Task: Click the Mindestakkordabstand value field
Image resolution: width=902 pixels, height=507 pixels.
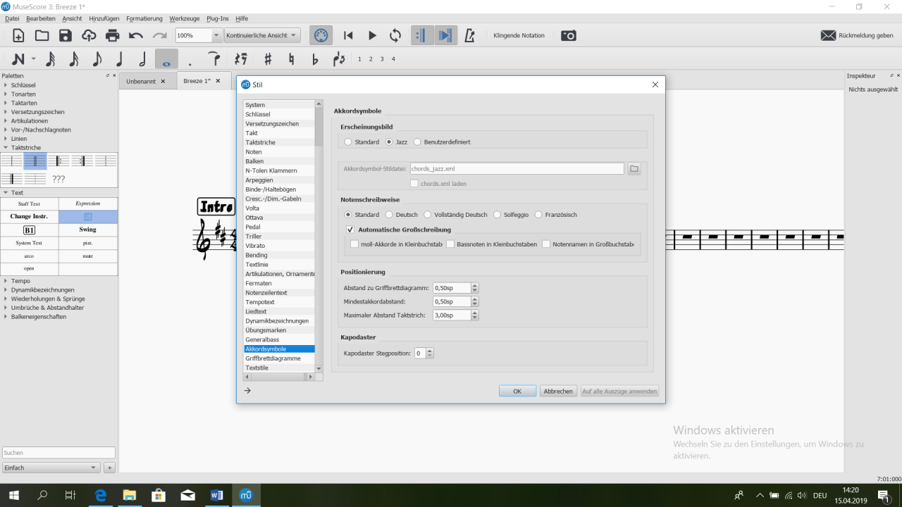Action: [452, 301]
